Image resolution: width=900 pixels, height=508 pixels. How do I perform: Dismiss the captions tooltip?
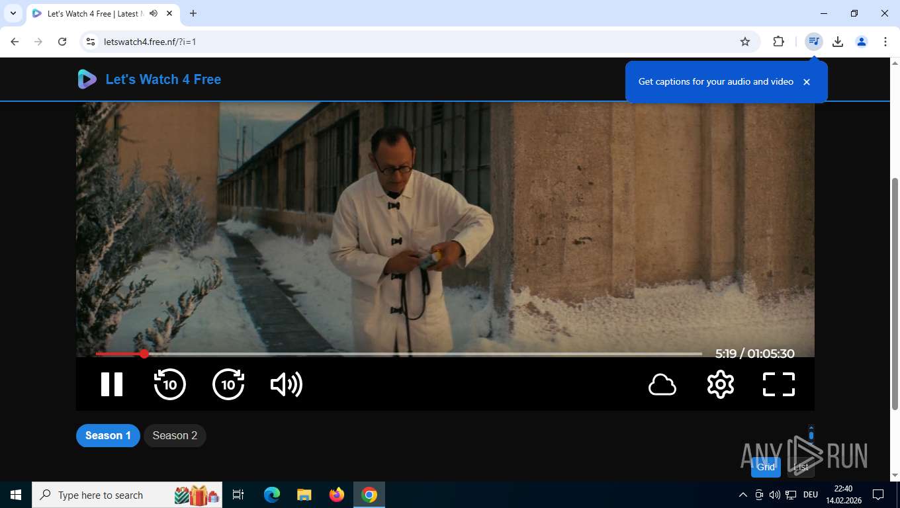tap(807, 82)
